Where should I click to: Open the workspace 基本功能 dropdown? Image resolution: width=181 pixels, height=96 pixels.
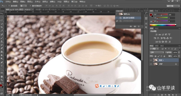(173, 6)
